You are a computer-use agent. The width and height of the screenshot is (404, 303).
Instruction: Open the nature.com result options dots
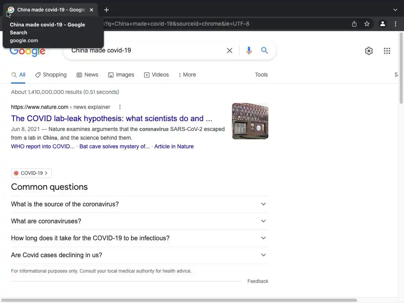[120, 107]
